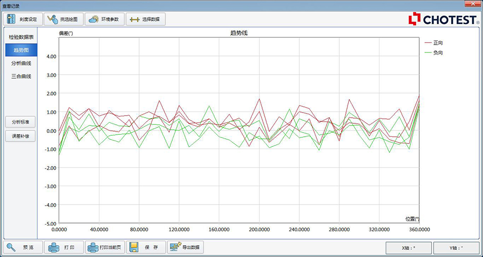The height and width of the screenshot is (257, 483).
Task: Click the 环境参数 environment parameters icon
Action: (x=94, y=20)
